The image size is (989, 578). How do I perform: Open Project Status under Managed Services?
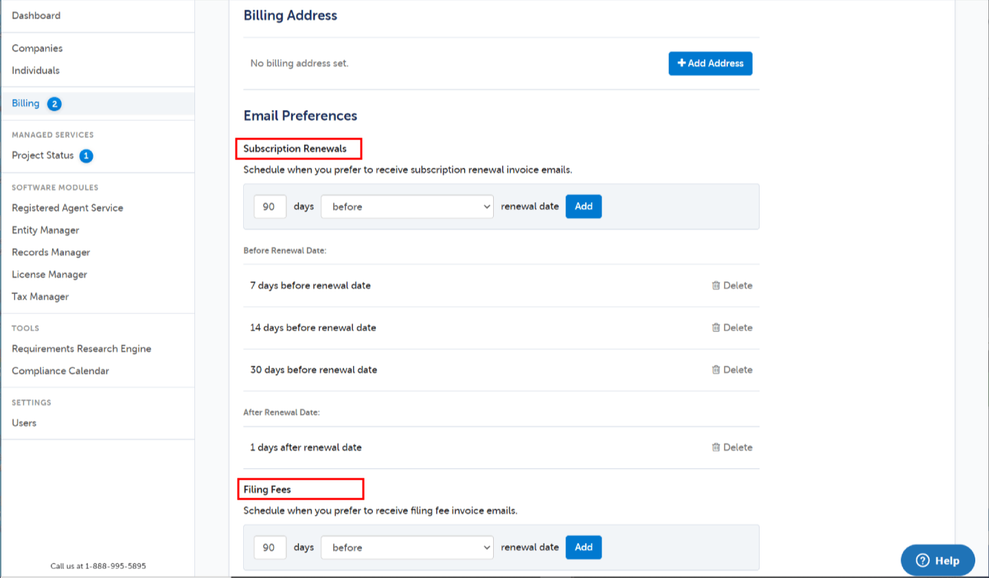(x=43, y=155)
